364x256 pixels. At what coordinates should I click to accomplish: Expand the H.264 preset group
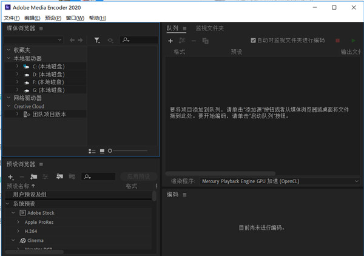pyautogui.click(x=18, y=231)
